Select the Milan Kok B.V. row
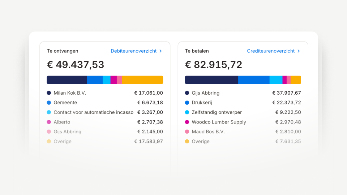The height and width of the screenshot is (195, 347). click(105, 93)
